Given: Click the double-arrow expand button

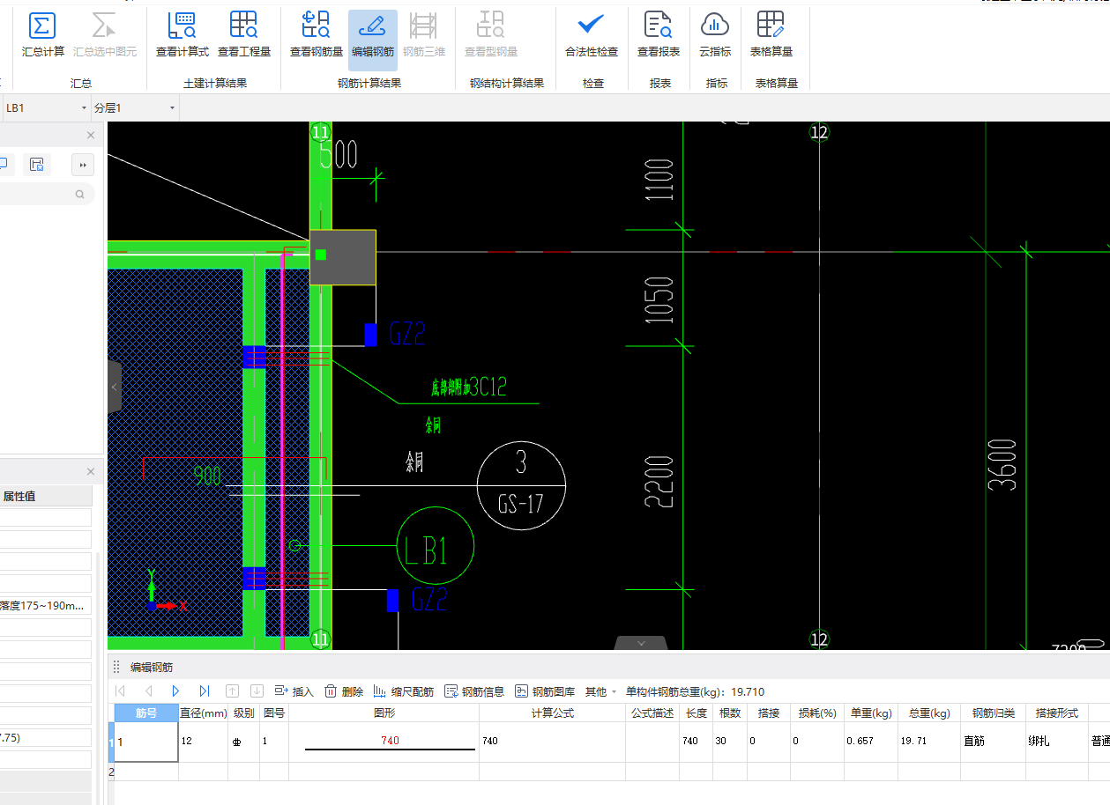Looking at the screenshot, I should click(x=83, y=165).
